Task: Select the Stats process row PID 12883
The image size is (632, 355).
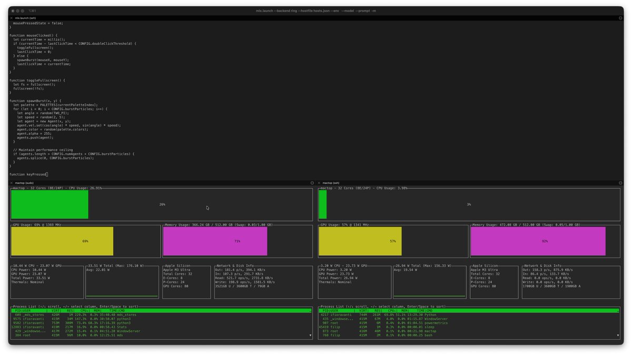Action: click(x=160, y=327)
